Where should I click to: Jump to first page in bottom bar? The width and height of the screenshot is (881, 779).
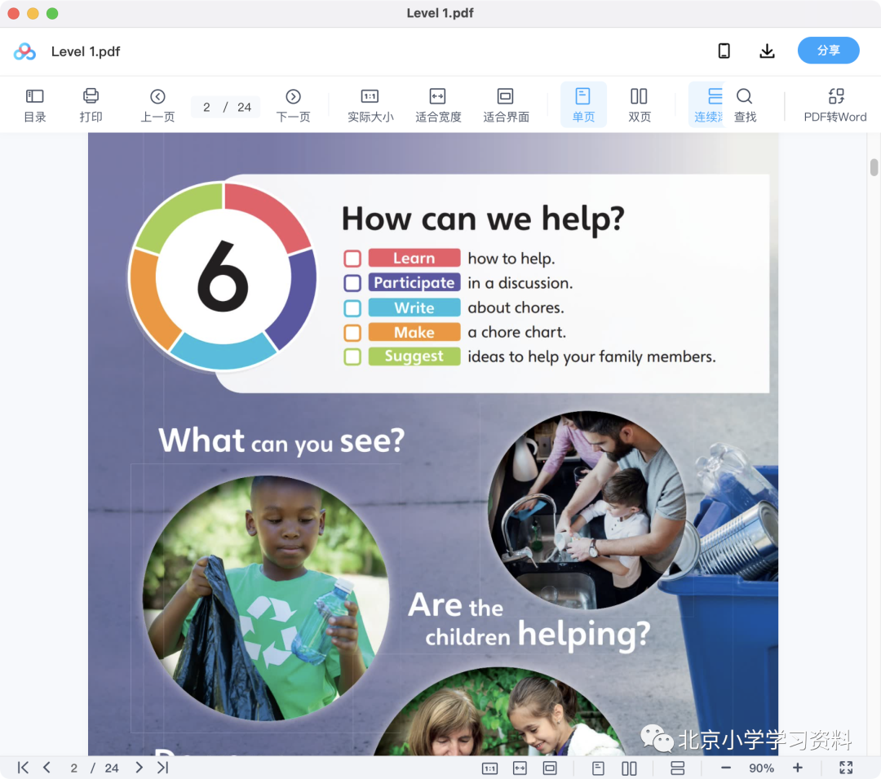[x=23, y=768]
